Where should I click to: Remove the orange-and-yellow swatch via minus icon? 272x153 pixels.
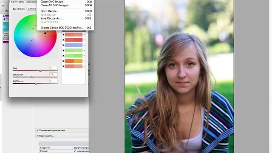84,61
